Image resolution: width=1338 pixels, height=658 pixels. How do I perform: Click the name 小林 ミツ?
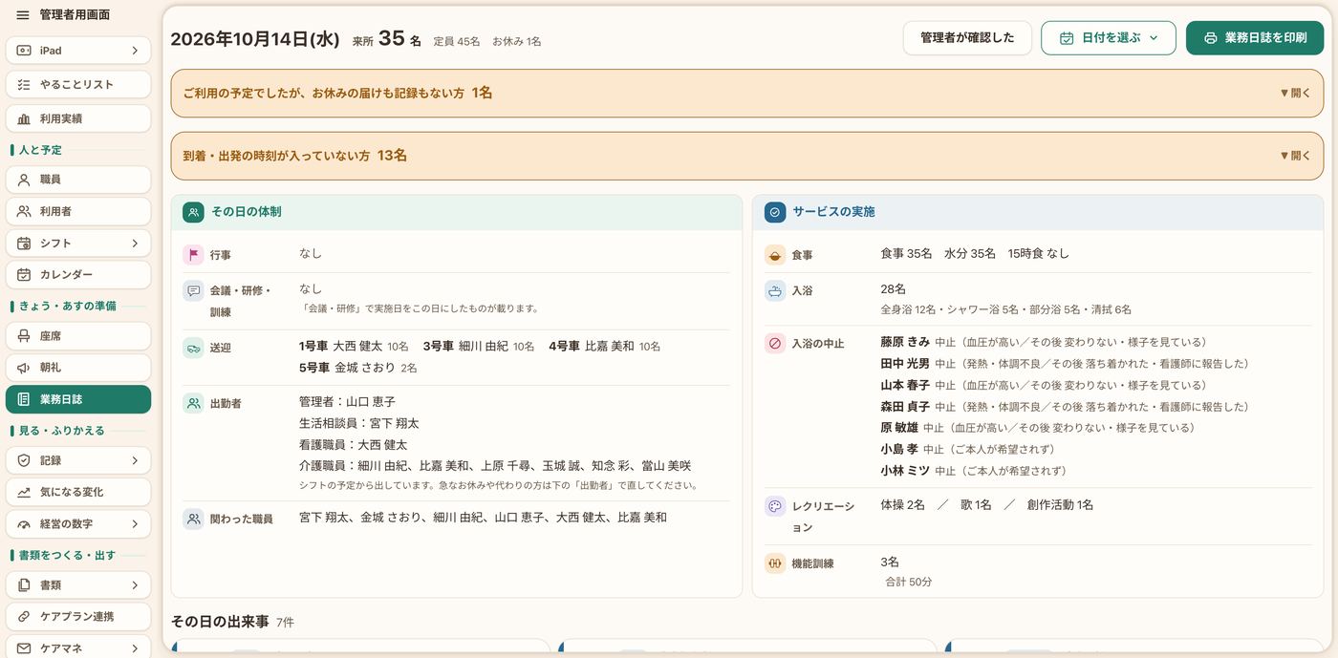click(905, 471)
